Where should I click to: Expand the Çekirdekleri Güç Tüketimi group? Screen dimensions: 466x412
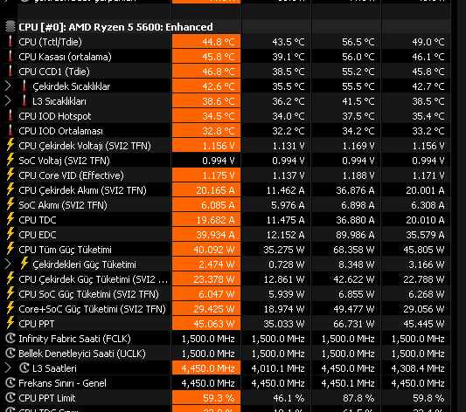pyautogui.click(x=8, y=264)
